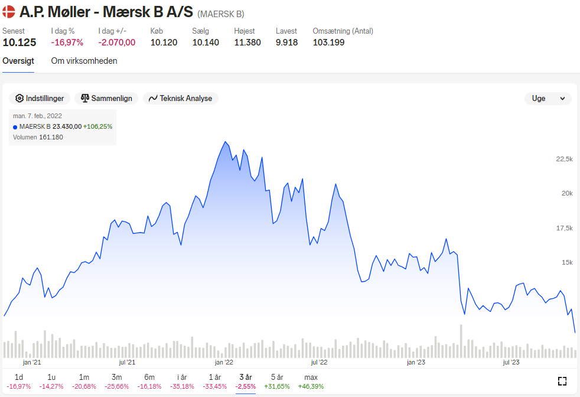
Task: Click the Køb price 10.120
Action: 164,43
